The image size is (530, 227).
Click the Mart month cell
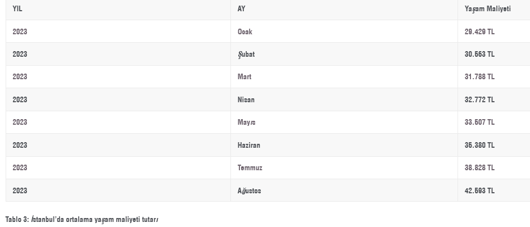[x=244, y=77]
